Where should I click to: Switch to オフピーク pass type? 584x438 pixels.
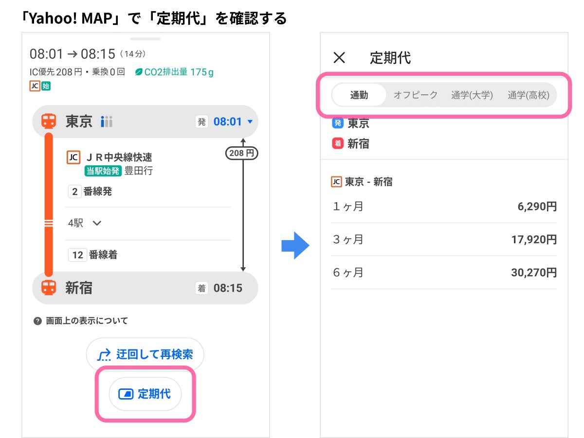pyautogui.click(x=416, y=95)
